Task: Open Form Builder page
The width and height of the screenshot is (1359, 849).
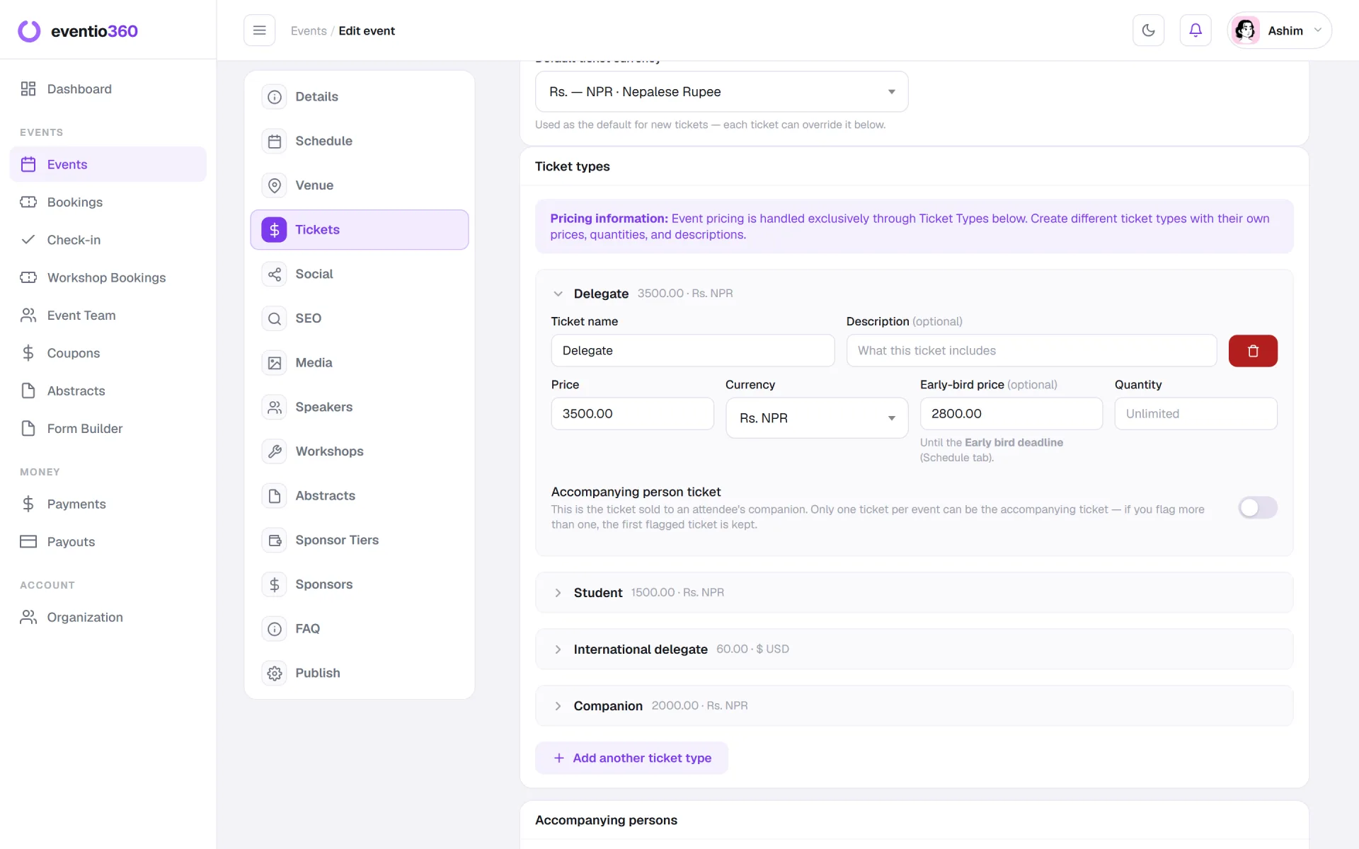Action: [108, 429]
